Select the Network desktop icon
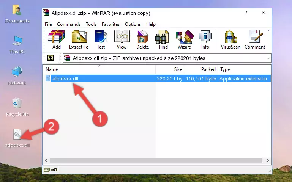 click(x=17, y=75)
